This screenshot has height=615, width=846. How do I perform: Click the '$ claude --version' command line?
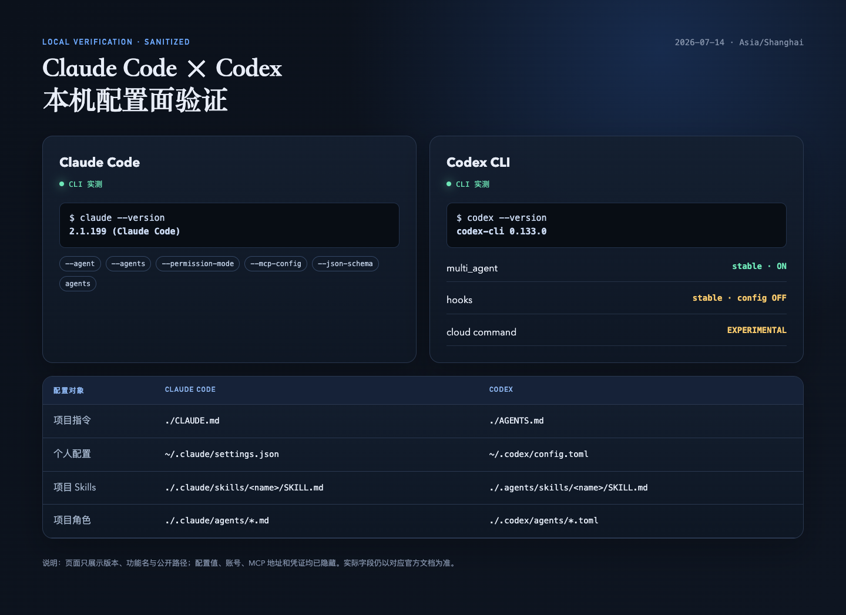[x=117, y=218]
